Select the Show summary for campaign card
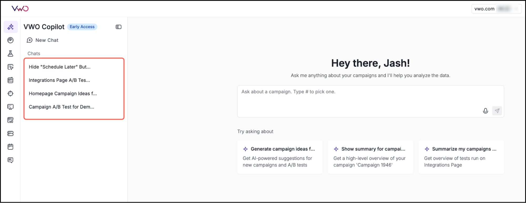This screenshot has height=203, width=526. (x=370, y=157)
